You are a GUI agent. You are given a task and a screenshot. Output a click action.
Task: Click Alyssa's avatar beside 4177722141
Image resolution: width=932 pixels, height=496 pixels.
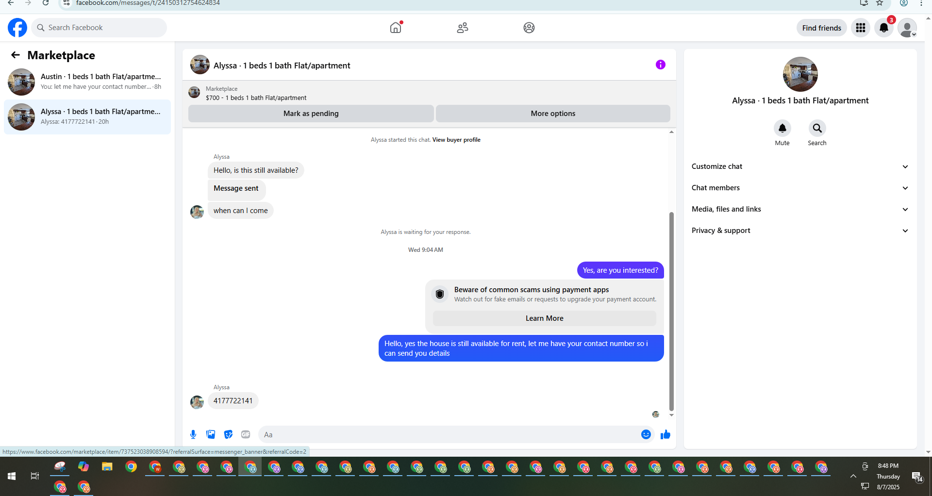197,402
